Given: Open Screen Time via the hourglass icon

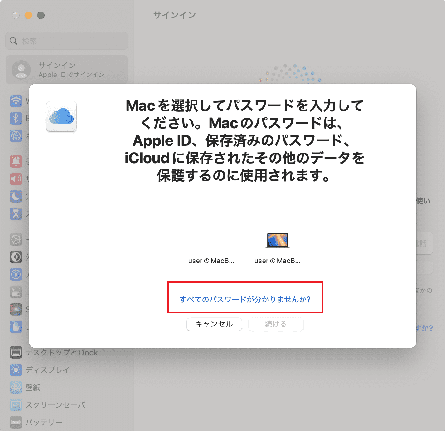Looking at the screenshot, I should tap(16, 214).
